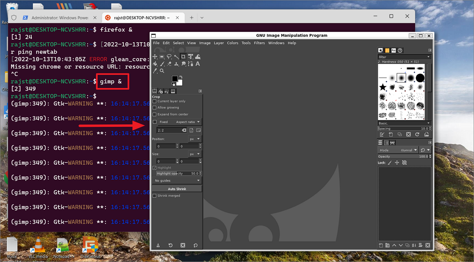The image size is (474, 262).
Task: Select the Eraser tool
Action: tap(169, 64)
